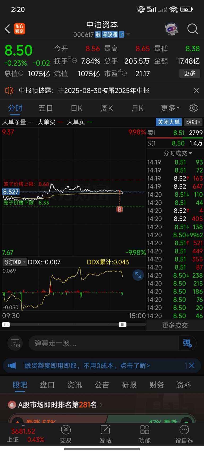This screenshot has width=204, height=454.
Task: Tap the 深股通 badge
Action: [110, 35]
